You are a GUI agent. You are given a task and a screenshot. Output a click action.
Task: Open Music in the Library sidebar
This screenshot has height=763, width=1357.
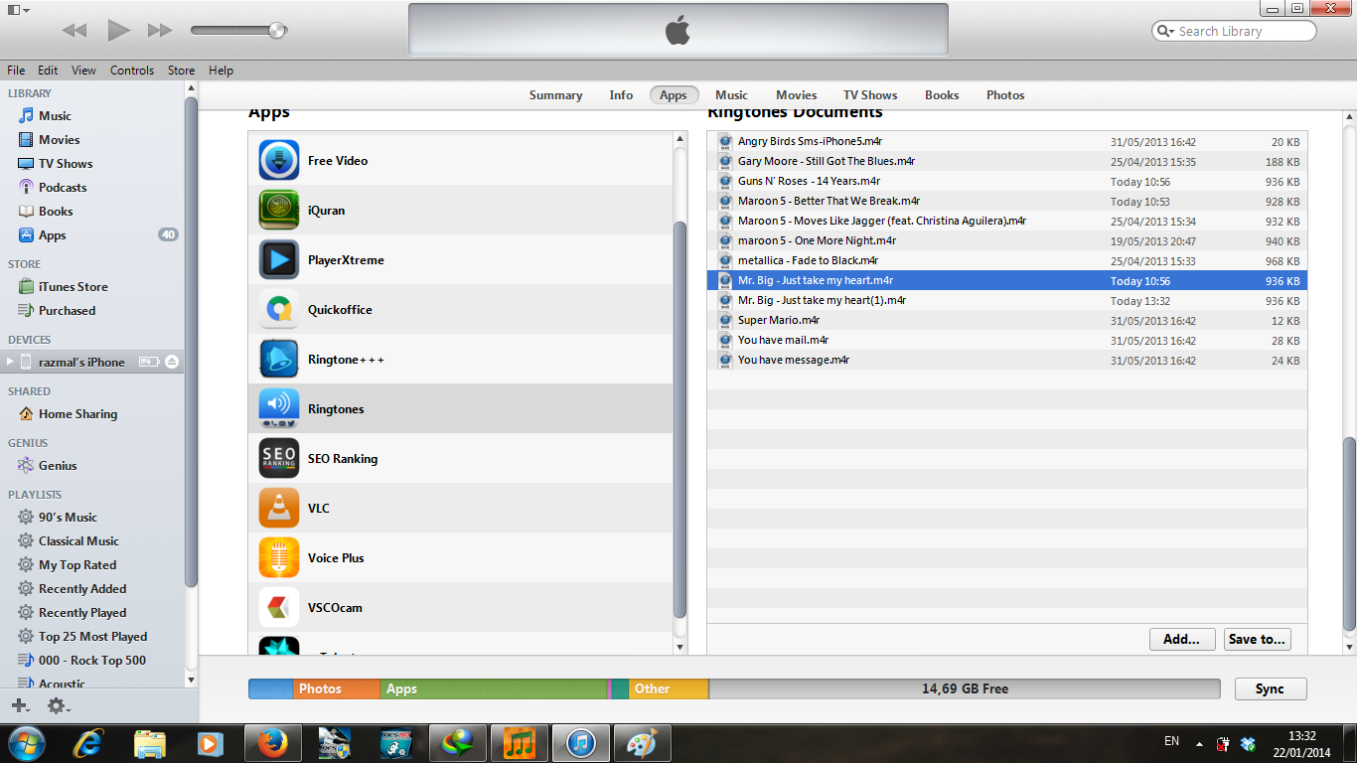coord(55,116)
